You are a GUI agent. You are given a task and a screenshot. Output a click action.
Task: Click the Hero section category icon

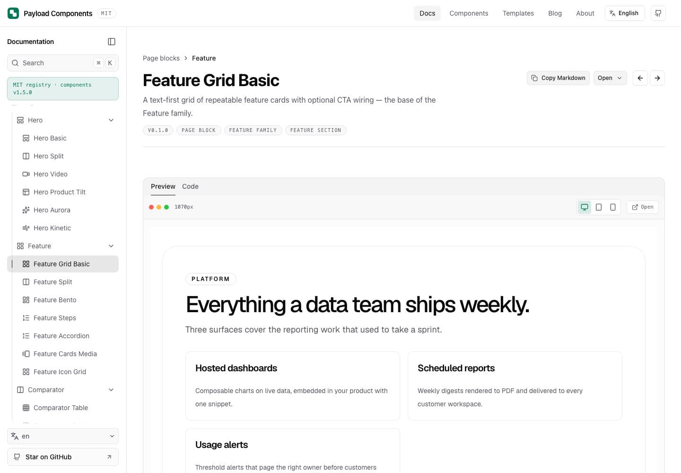pyautogui.click(x=20, y=120)
